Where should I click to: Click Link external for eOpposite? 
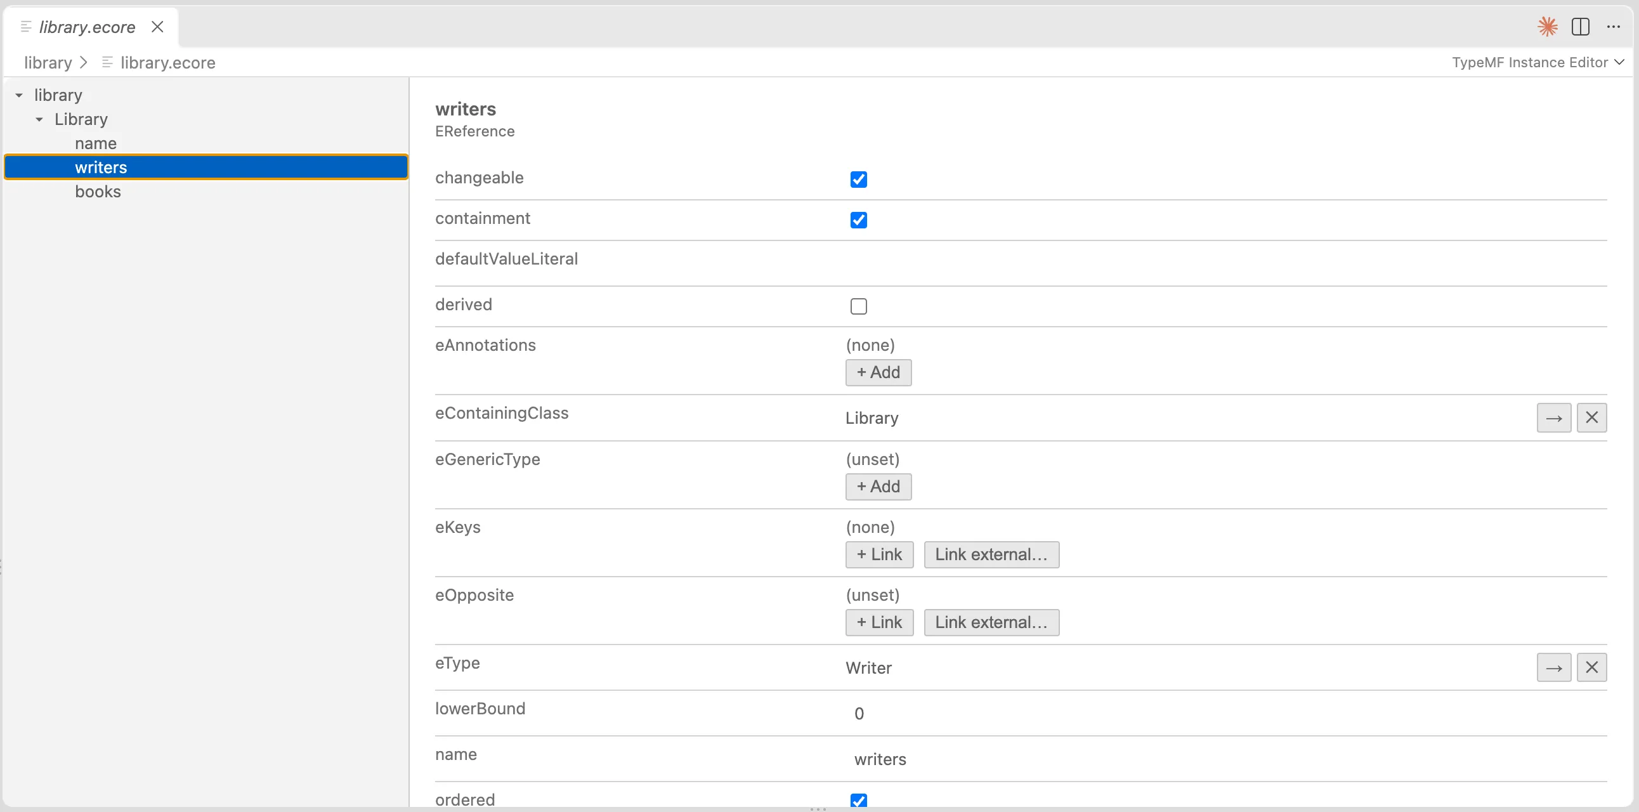click(991, 623)
